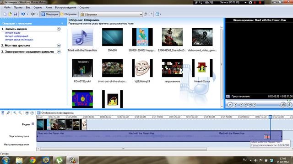This screenshot has height=164, width=293.
Task: Click the Narrate Timeline microphone icon
Action: pos(8,113)
